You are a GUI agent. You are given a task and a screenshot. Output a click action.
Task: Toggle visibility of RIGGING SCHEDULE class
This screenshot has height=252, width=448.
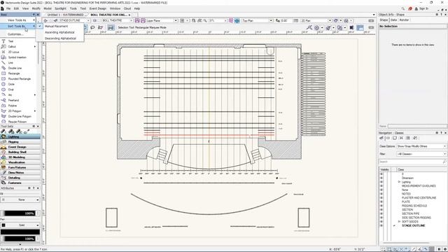[381, 206]
